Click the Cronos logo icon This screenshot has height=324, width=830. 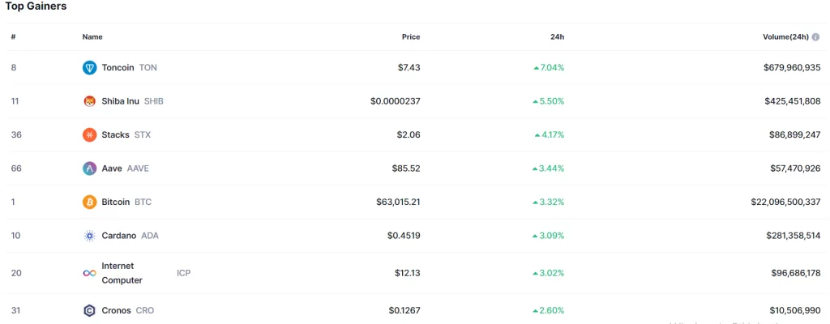89,310
